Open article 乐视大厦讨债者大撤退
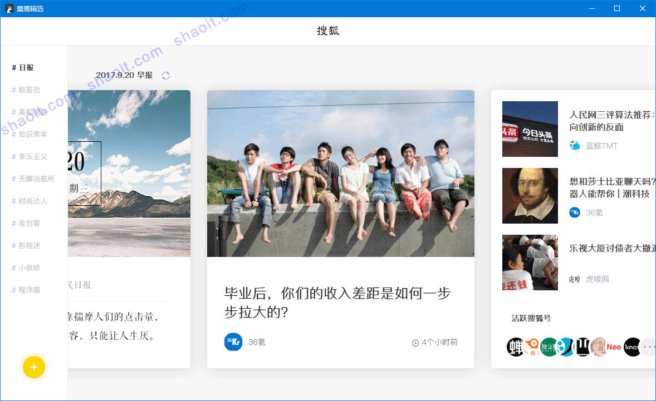This screenshot has height=401, width=656. pos(611,248)
